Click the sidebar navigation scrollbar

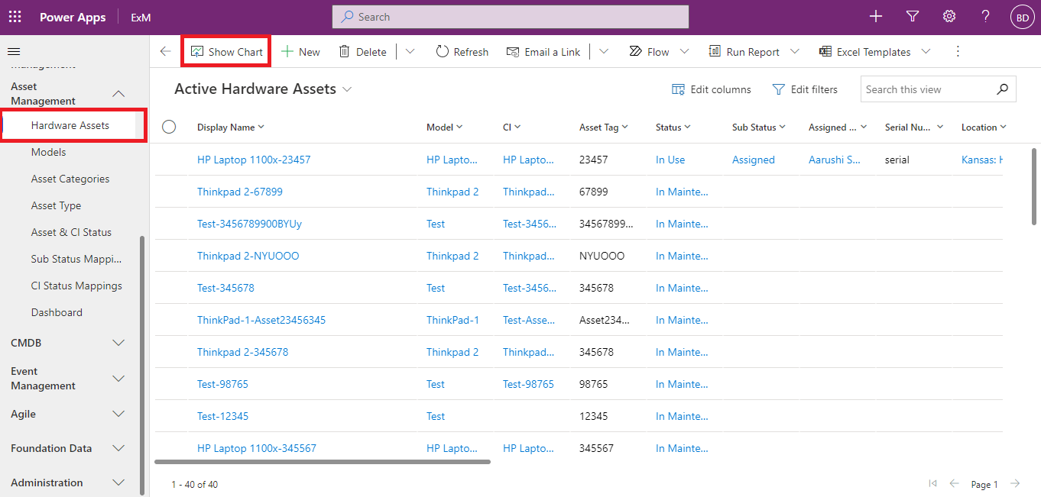(x=141, y=365)
